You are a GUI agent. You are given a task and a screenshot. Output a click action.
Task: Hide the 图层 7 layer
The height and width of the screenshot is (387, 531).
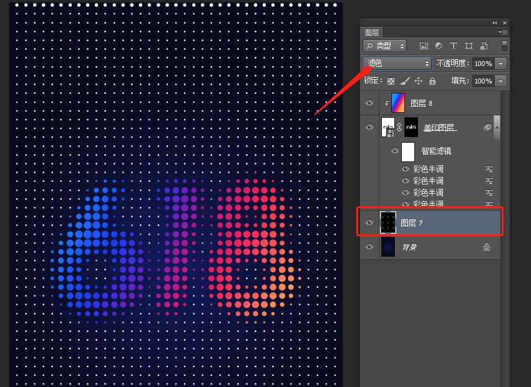(x=369, y=222)
